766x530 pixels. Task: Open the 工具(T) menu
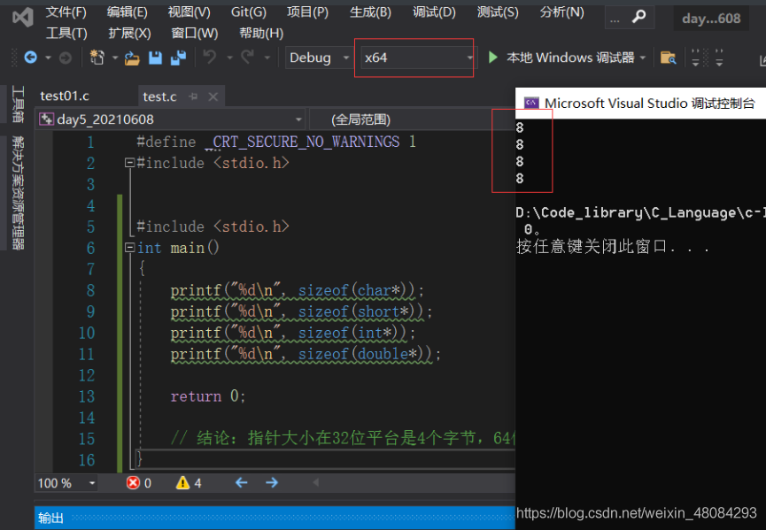click(66, 34)
